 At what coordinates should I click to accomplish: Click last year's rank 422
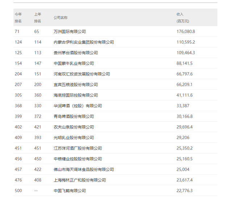click(38, 169)
